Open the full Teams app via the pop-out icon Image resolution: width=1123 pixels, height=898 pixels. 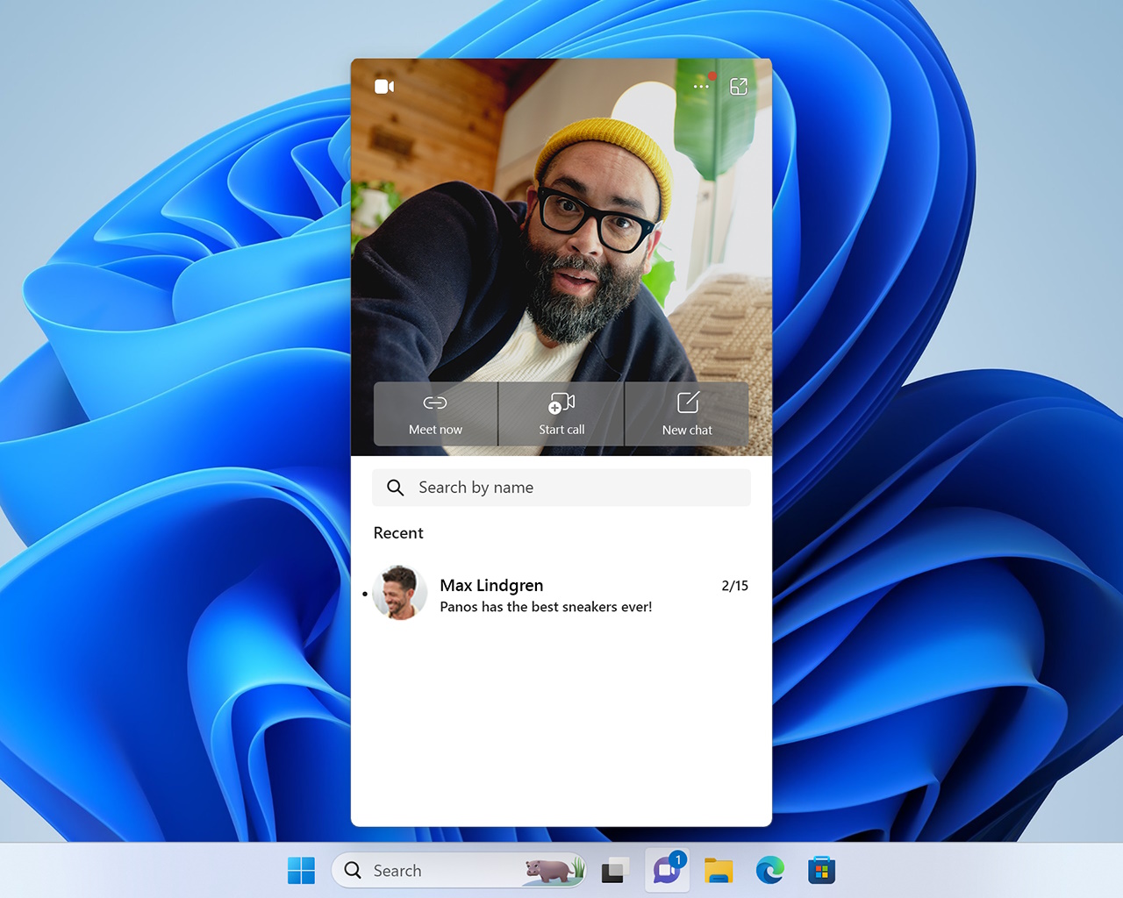point(739,86)
